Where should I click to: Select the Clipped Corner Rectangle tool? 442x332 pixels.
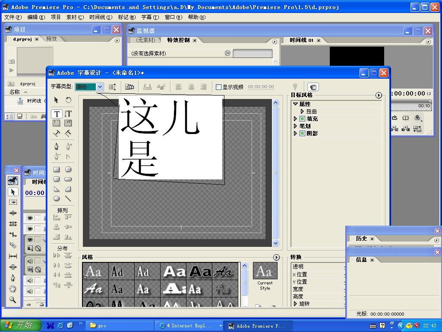click(x=68, y=169)
